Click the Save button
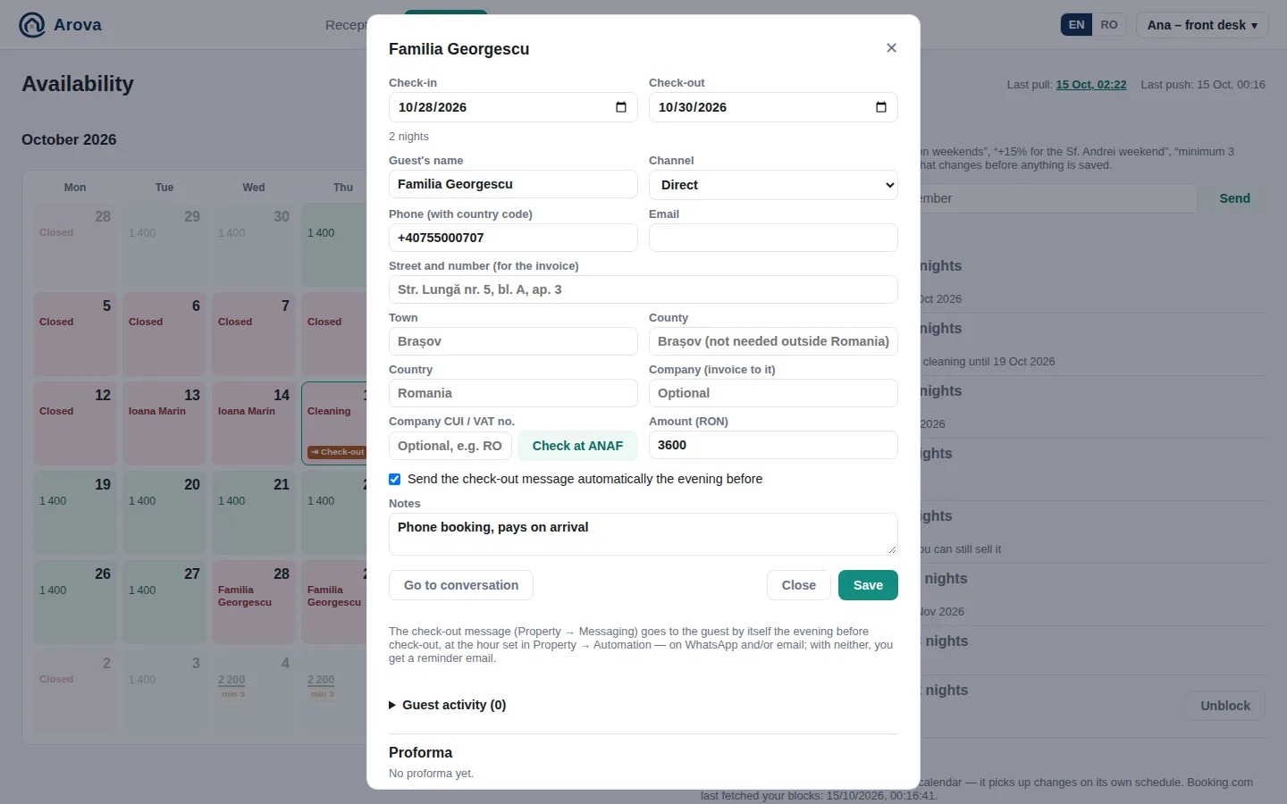1287x804 pixels. click(x=868, y=585)
